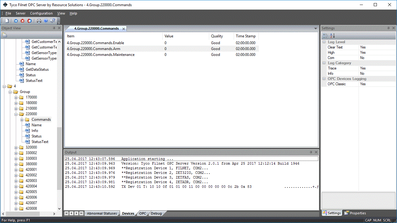Toggle auto-hide pin on Output panel
The height and width of the screenshot is (223, 397).
(x=311, y=152)
